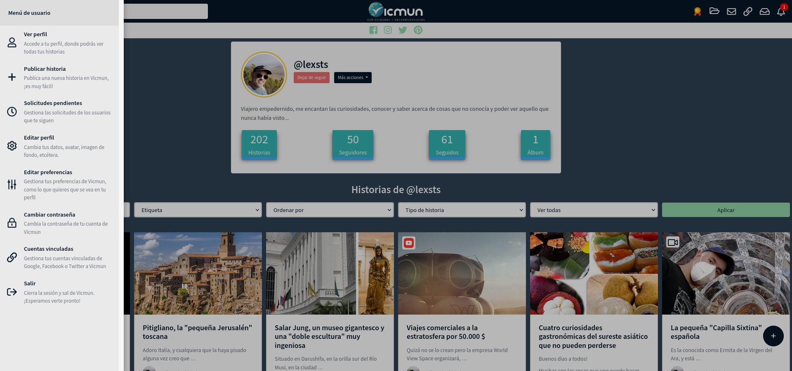Viewport: 792px width, 371px height.
Task: Click the padlock icon beside Cambiar contraseña
Action: [12, 223]
